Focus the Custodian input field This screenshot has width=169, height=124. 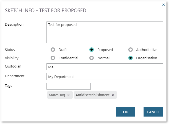105,67
